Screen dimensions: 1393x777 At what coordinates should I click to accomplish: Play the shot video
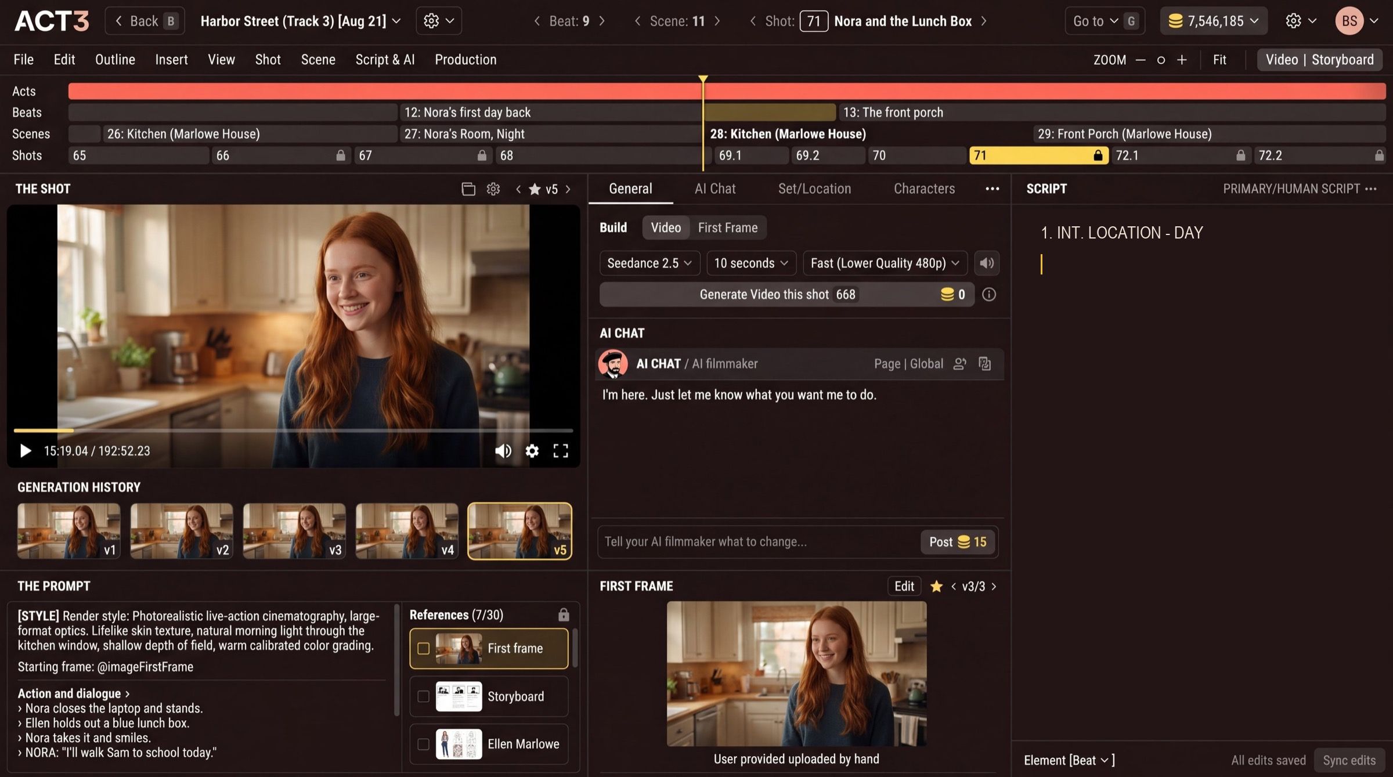coord(25,451)
